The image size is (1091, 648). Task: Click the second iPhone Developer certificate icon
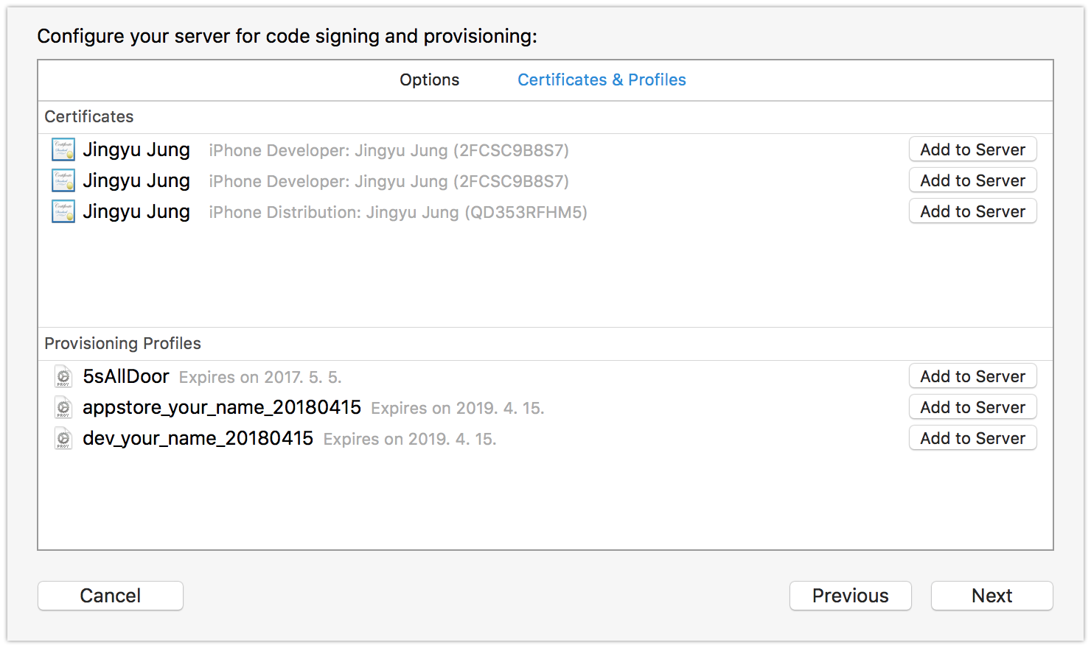[63, 180]
